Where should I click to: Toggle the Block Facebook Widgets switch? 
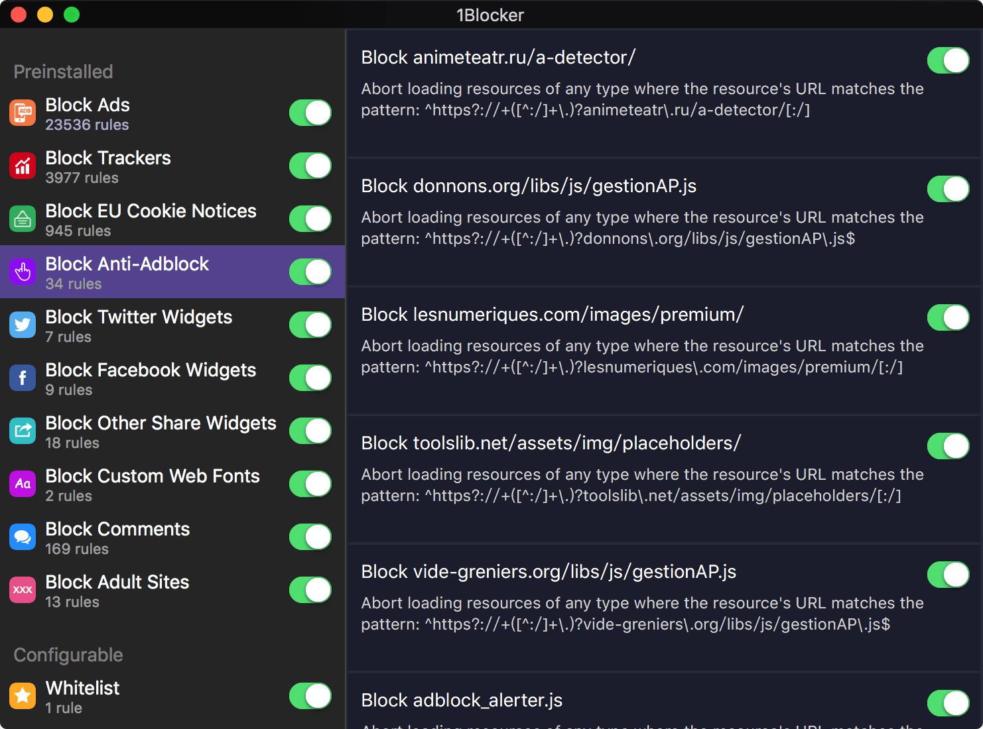pyautogui.click(x=310, y=378)
